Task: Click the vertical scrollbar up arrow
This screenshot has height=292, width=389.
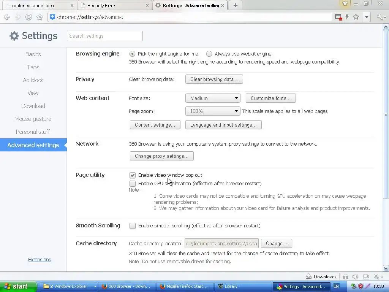Action: point(386,27)
